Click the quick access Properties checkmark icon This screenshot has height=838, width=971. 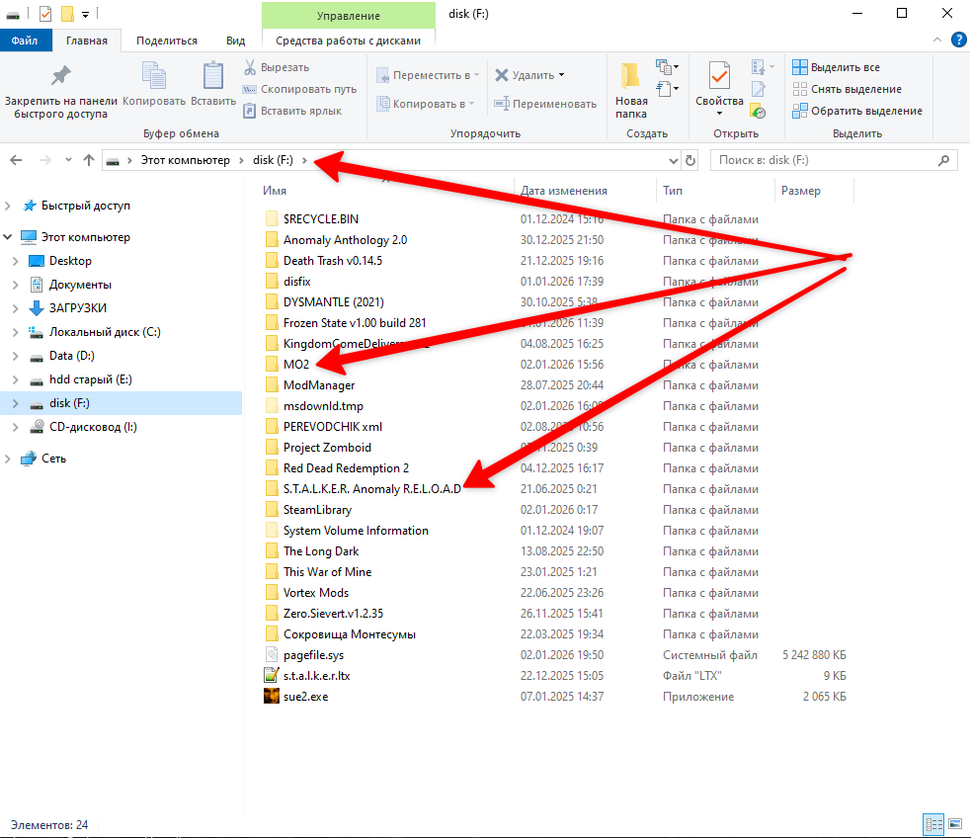pyautogui.click(x=45, y=14)
